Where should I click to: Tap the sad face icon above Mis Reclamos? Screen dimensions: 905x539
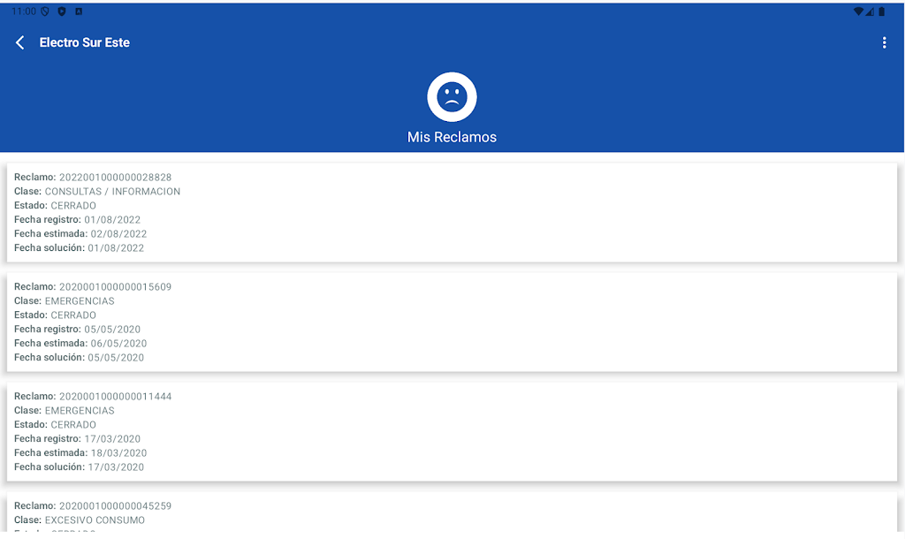pos(452,97)
